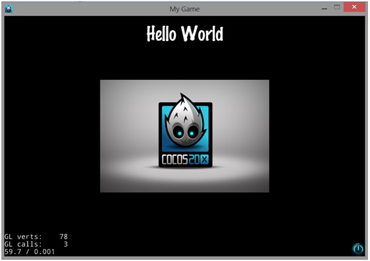Click the word Hello in heading
Viewport: 370px width, 261px height.
(x=161, y=34)
